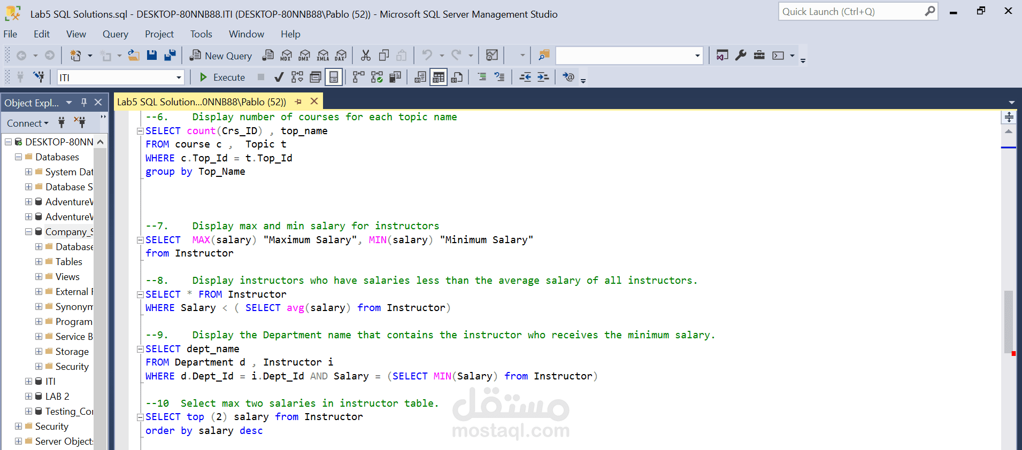
Task: Pin the Object Explorer panel
Action: coord(84,102)
